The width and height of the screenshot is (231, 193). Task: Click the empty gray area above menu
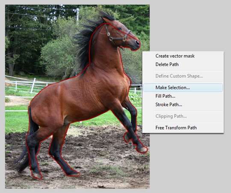190,27
